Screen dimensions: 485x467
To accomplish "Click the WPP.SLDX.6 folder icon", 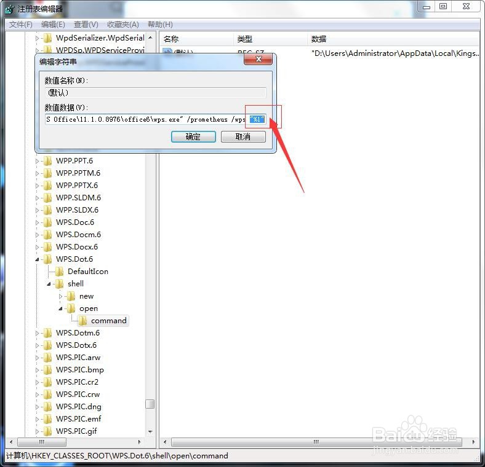I will tap(47, 210).
